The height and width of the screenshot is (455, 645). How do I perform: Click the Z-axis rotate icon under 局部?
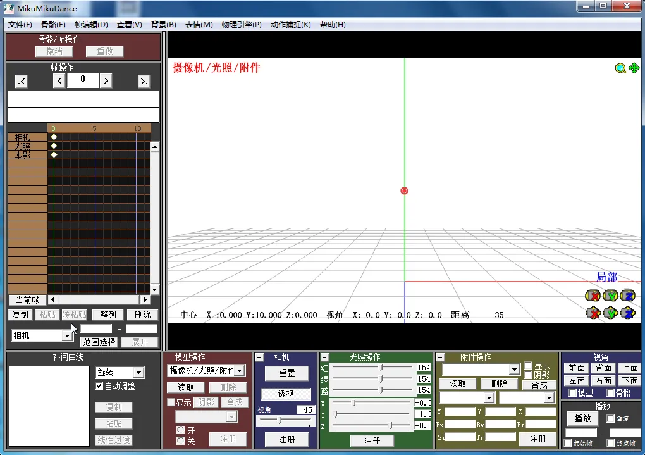tap(627, 296)
